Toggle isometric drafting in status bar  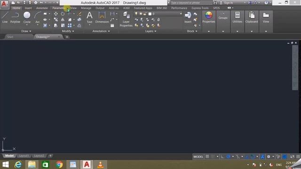click(238, 156)
